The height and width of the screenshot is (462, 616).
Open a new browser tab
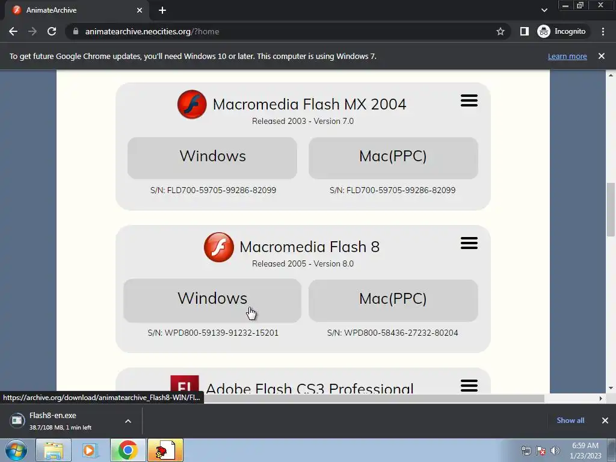(x=162, y=10)
